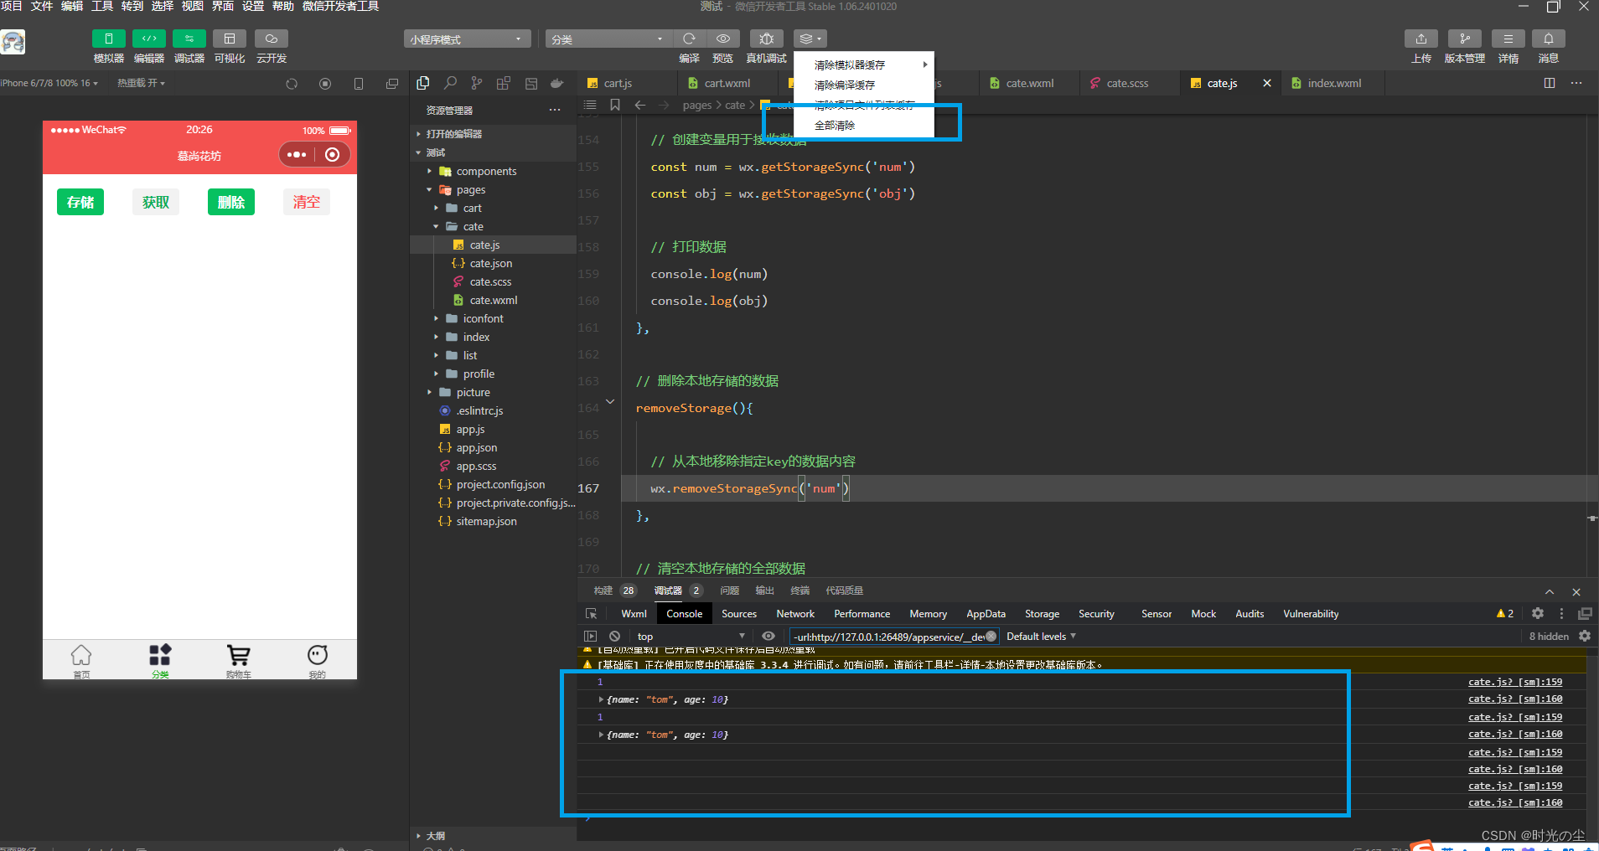Switch to the Storage devtools tab
1599x851 pixels.
(1042, 614)
